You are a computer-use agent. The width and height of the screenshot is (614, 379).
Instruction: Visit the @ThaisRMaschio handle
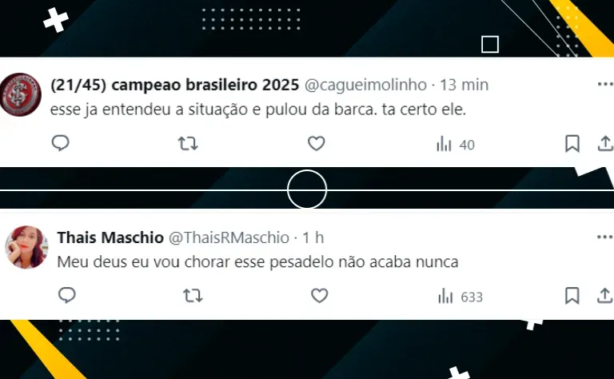coord(229,237)
